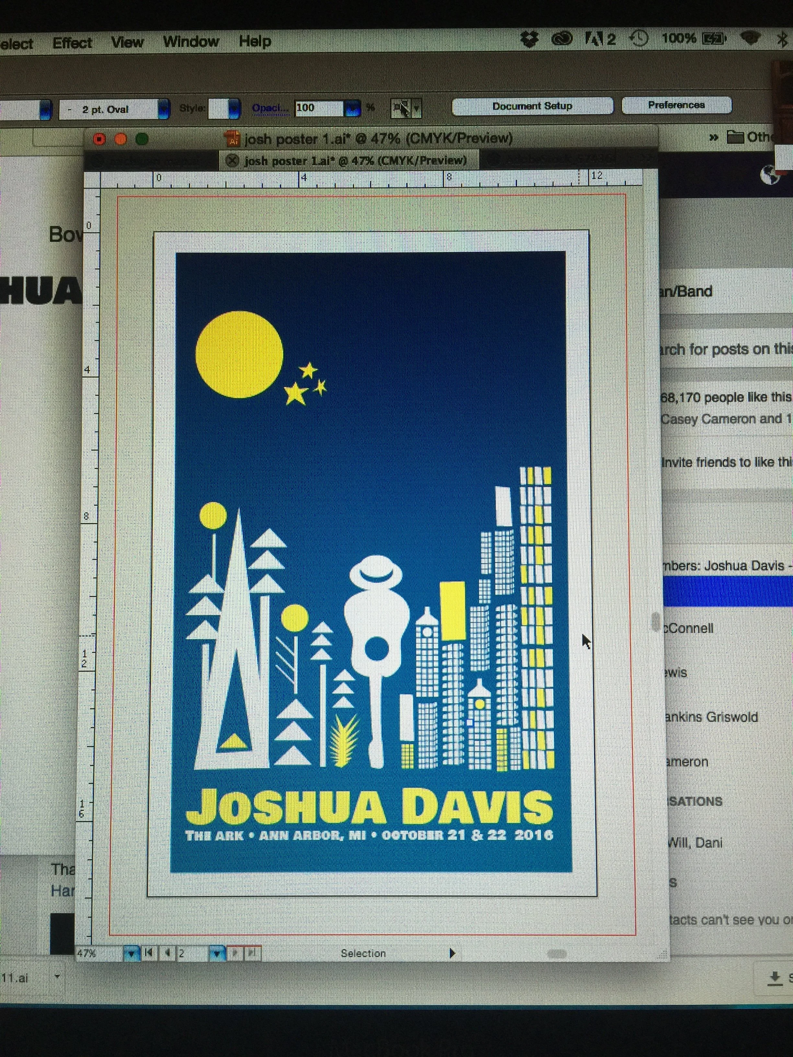Open the Time Machine clock icon
The image size is (793, 1057).
click(x=639, y=39)
